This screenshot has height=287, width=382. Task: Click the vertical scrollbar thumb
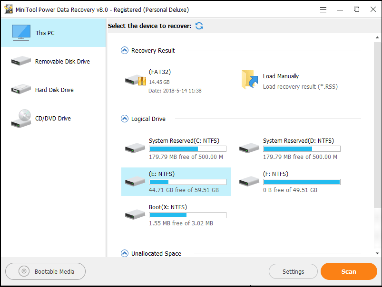tap(377, 125)
